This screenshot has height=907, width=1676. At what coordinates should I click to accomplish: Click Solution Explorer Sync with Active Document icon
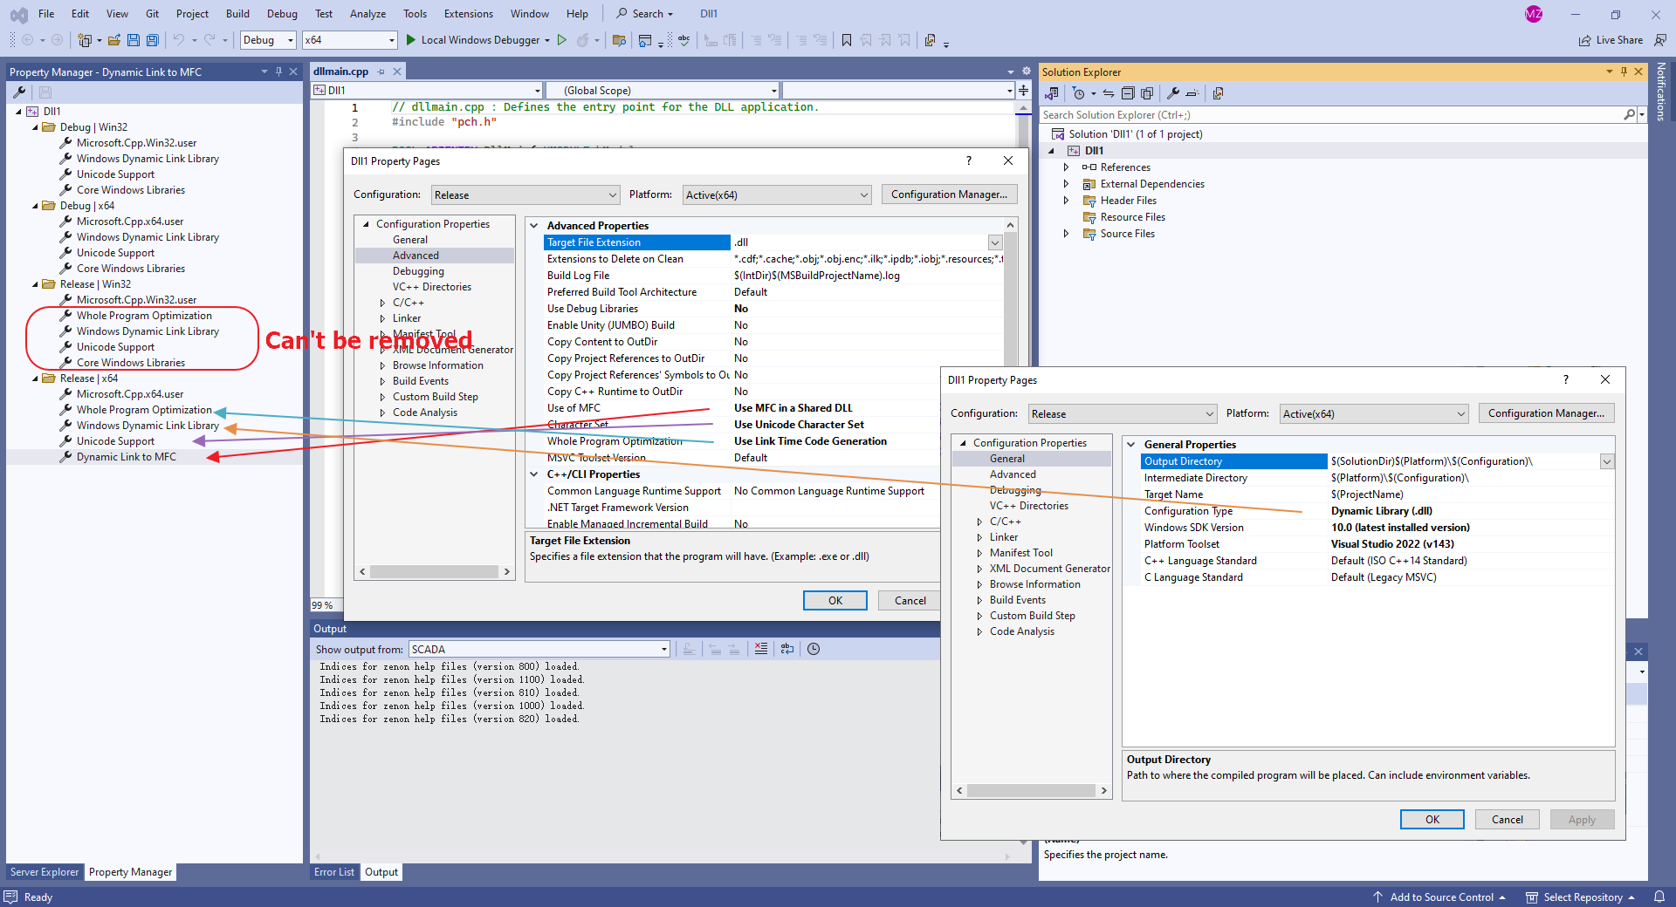1108,93
